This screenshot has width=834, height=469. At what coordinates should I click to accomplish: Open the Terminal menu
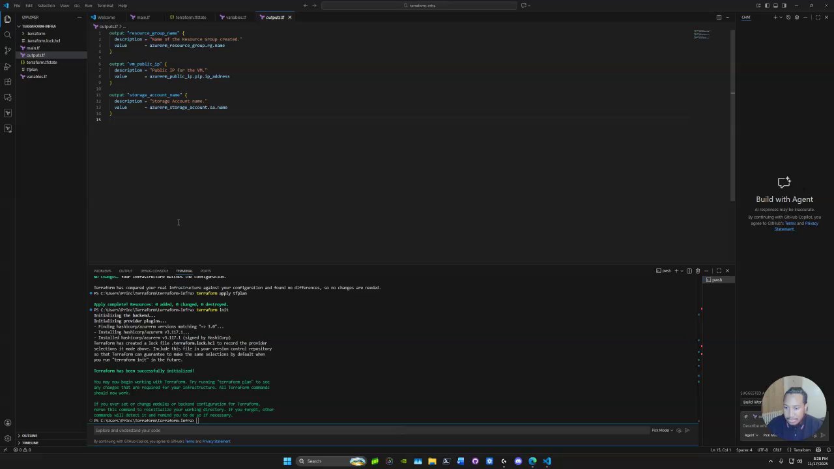click(105, 6)
